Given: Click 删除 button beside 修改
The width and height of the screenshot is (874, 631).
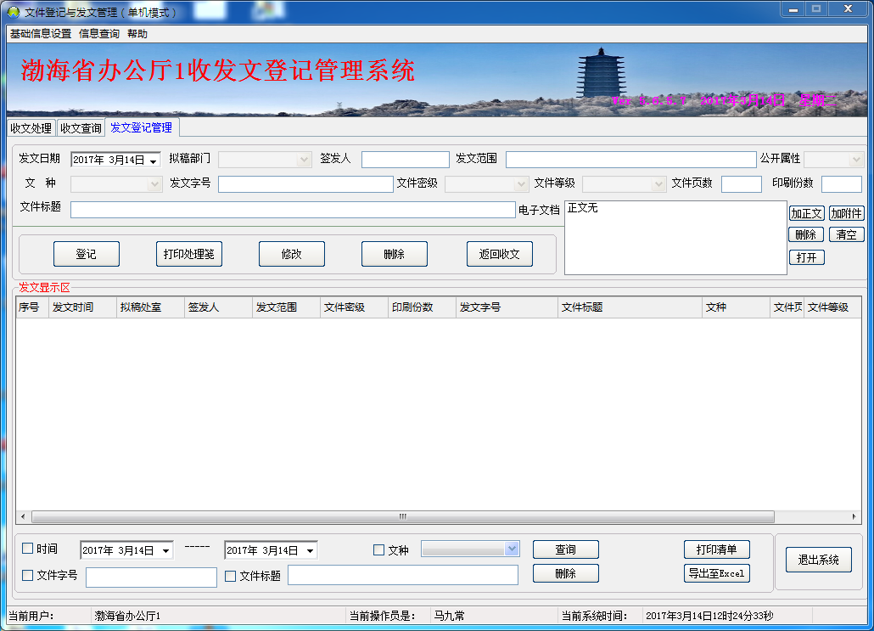Looking at the screenshot, I should (x=394, y=254).
